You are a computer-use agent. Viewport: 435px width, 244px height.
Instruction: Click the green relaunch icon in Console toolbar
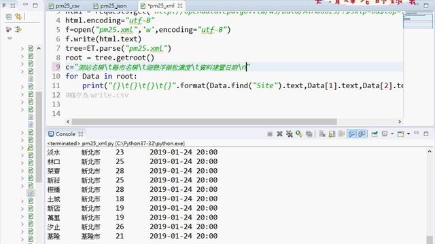click(299, 134)
